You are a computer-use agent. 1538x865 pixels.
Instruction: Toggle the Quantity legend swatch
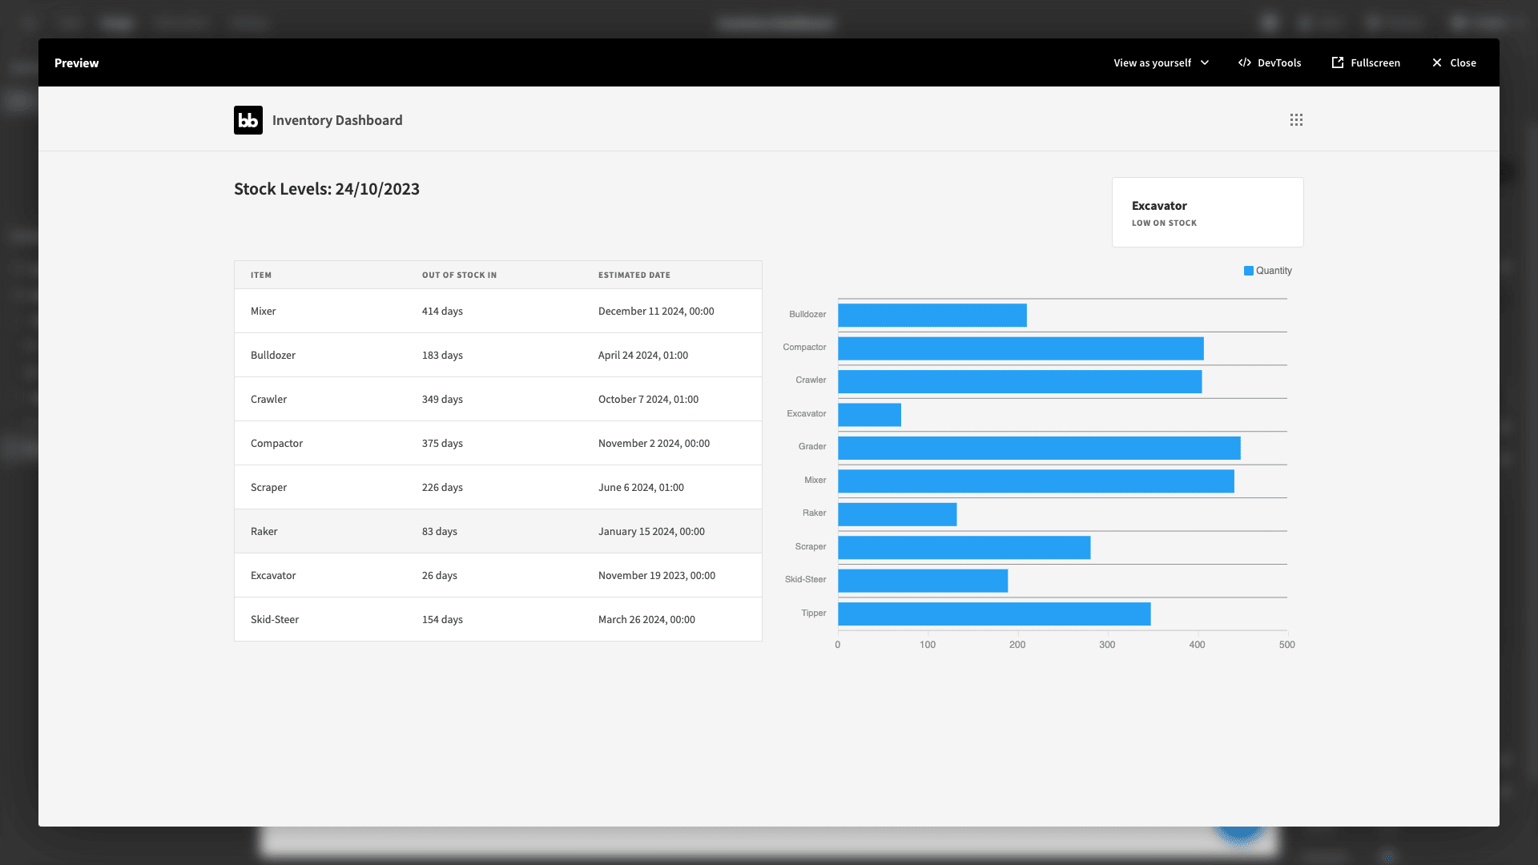pos(1249,271)
